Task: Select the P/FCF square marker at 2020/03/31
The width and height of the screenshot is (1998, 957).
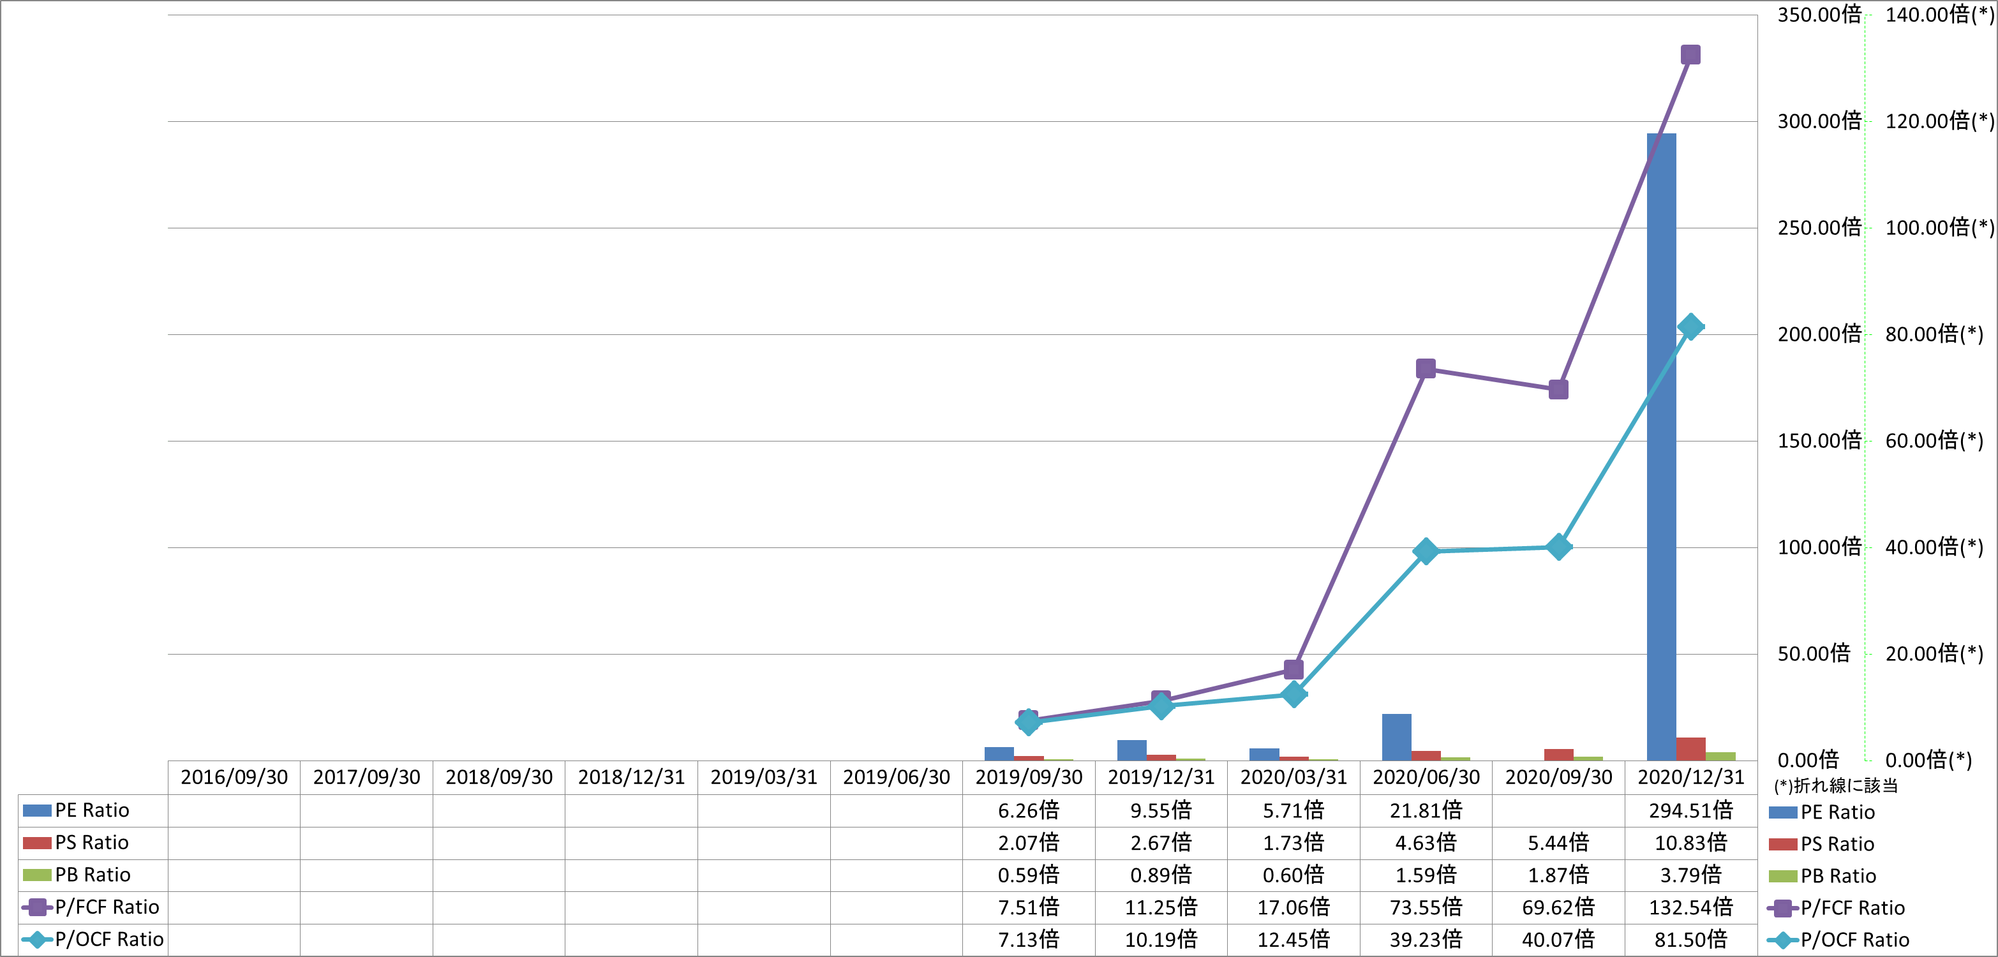Action: point(1293,669)
